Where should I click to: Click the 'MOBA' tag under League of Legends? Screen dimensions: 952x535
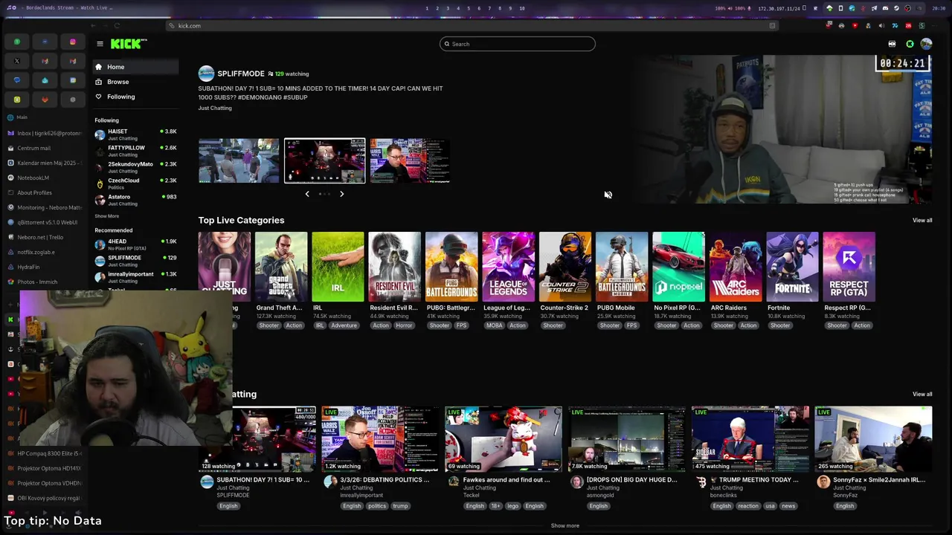(494, 325)
